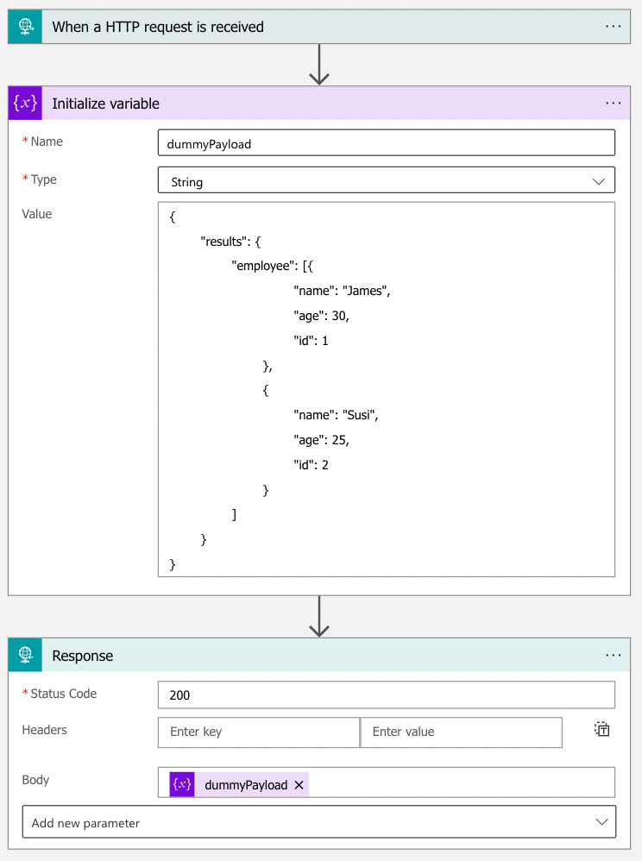Select the Name field containing dummyPayload
642x861 pixels.
pos(387,141)
